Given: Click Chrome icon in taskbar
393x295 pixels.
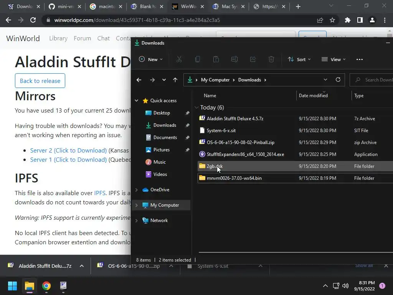Looking at the screenshot, I should pos(46,286).
